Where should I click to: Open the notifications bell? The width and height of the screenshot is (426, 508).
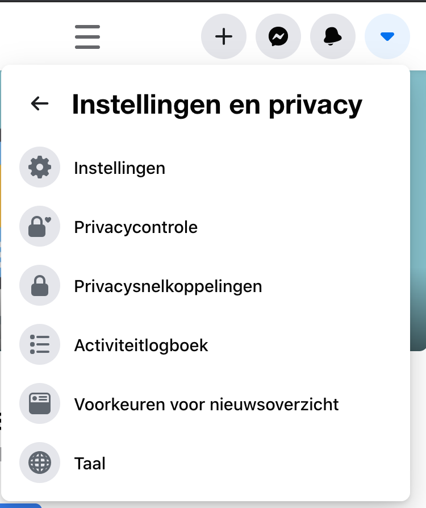(333, 37)
